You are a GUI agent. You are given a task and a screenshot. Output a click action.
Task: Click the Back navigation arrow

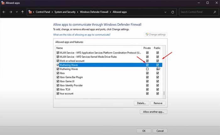[x=4, y=12]
